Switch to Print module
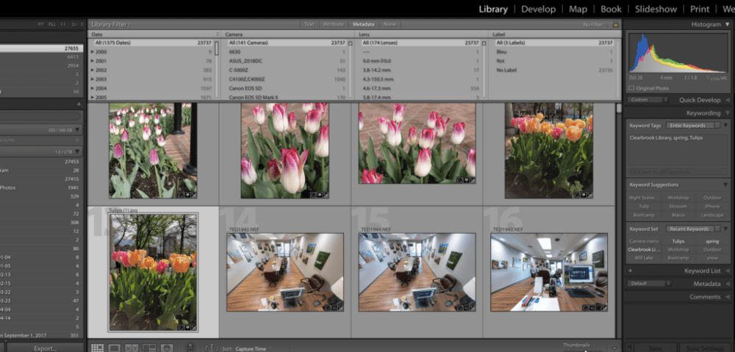735x352 pixels. (700, 9)
